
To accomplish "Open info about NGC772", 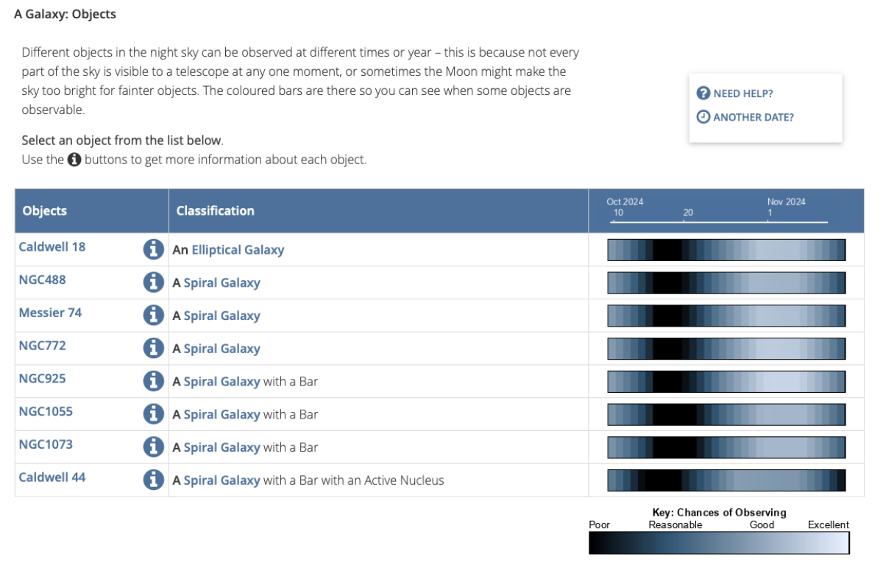I will click(x=153, y=347).
